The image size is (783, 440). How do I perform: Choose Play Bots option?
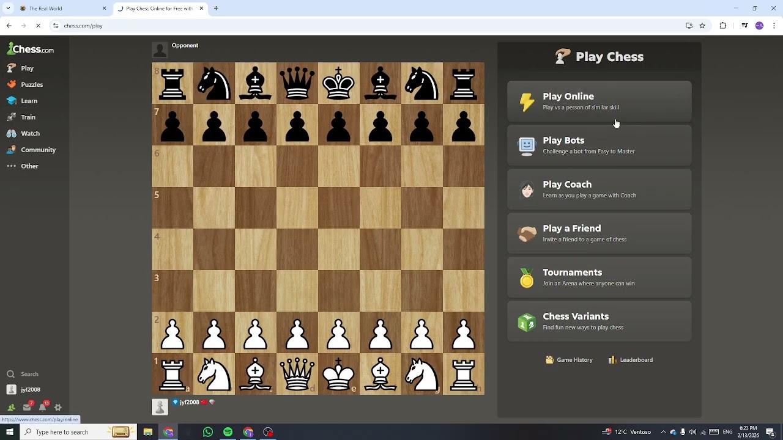[599, 145]
